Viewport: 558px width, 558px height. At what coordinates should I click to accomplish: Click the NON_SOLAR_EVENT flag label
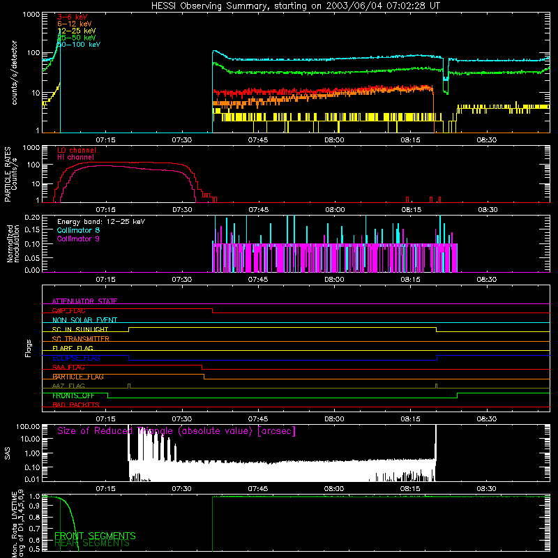pyautogui.click(x=84, y=320)
